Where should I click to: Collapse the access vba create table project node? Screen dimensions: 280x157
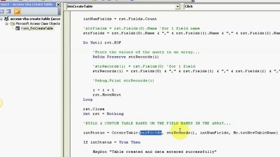tap(1, 19)
